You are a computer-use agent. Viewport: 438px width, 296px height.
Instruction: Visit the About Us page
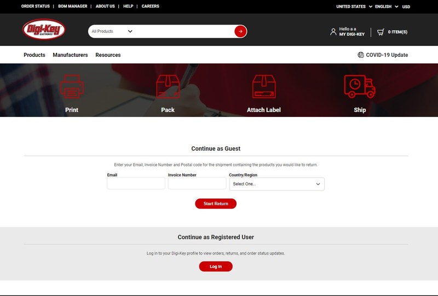[105, 6]
